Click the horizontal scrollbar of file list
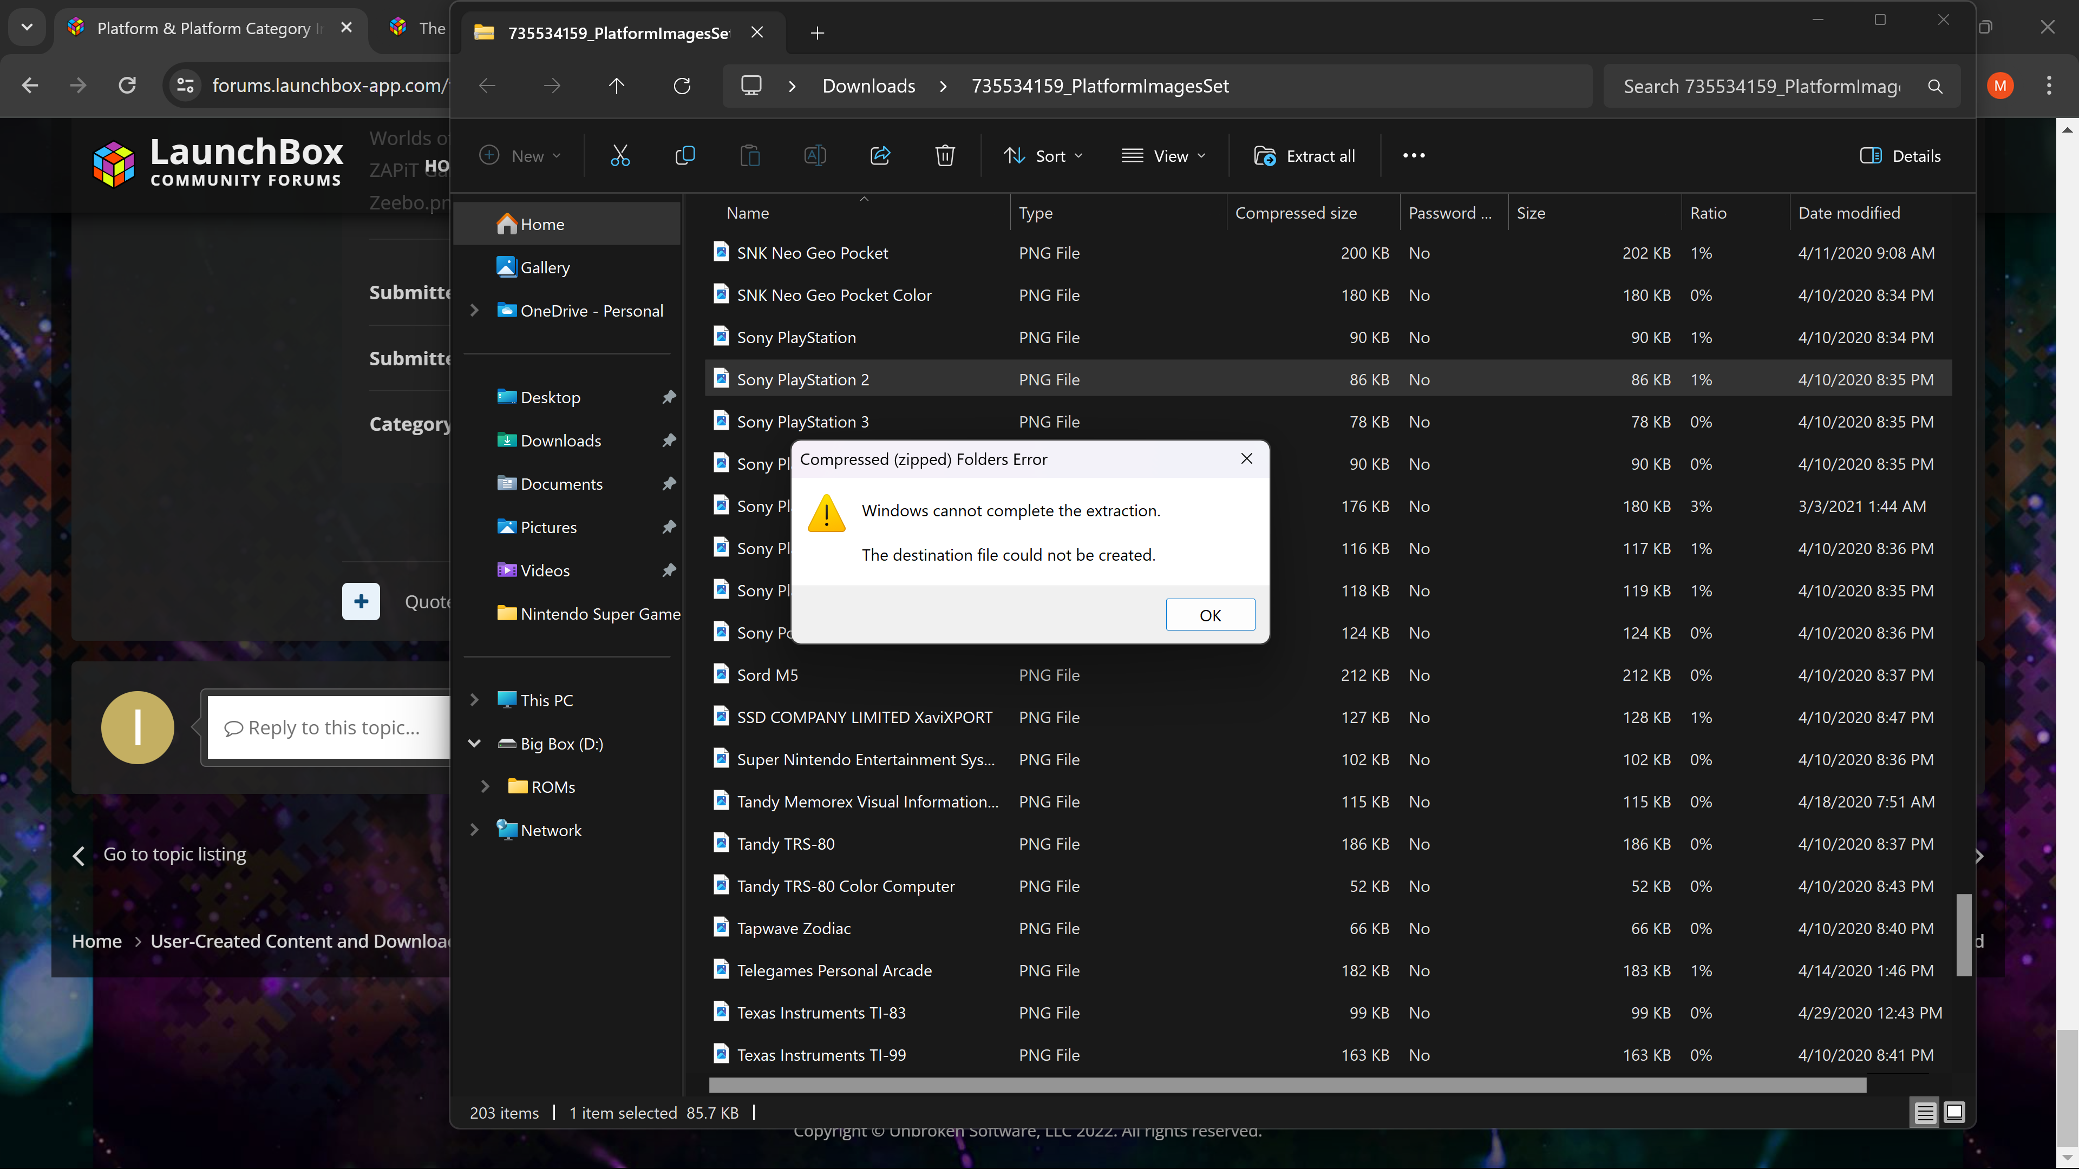 pyautogui.click(x=1288, y=1085)
